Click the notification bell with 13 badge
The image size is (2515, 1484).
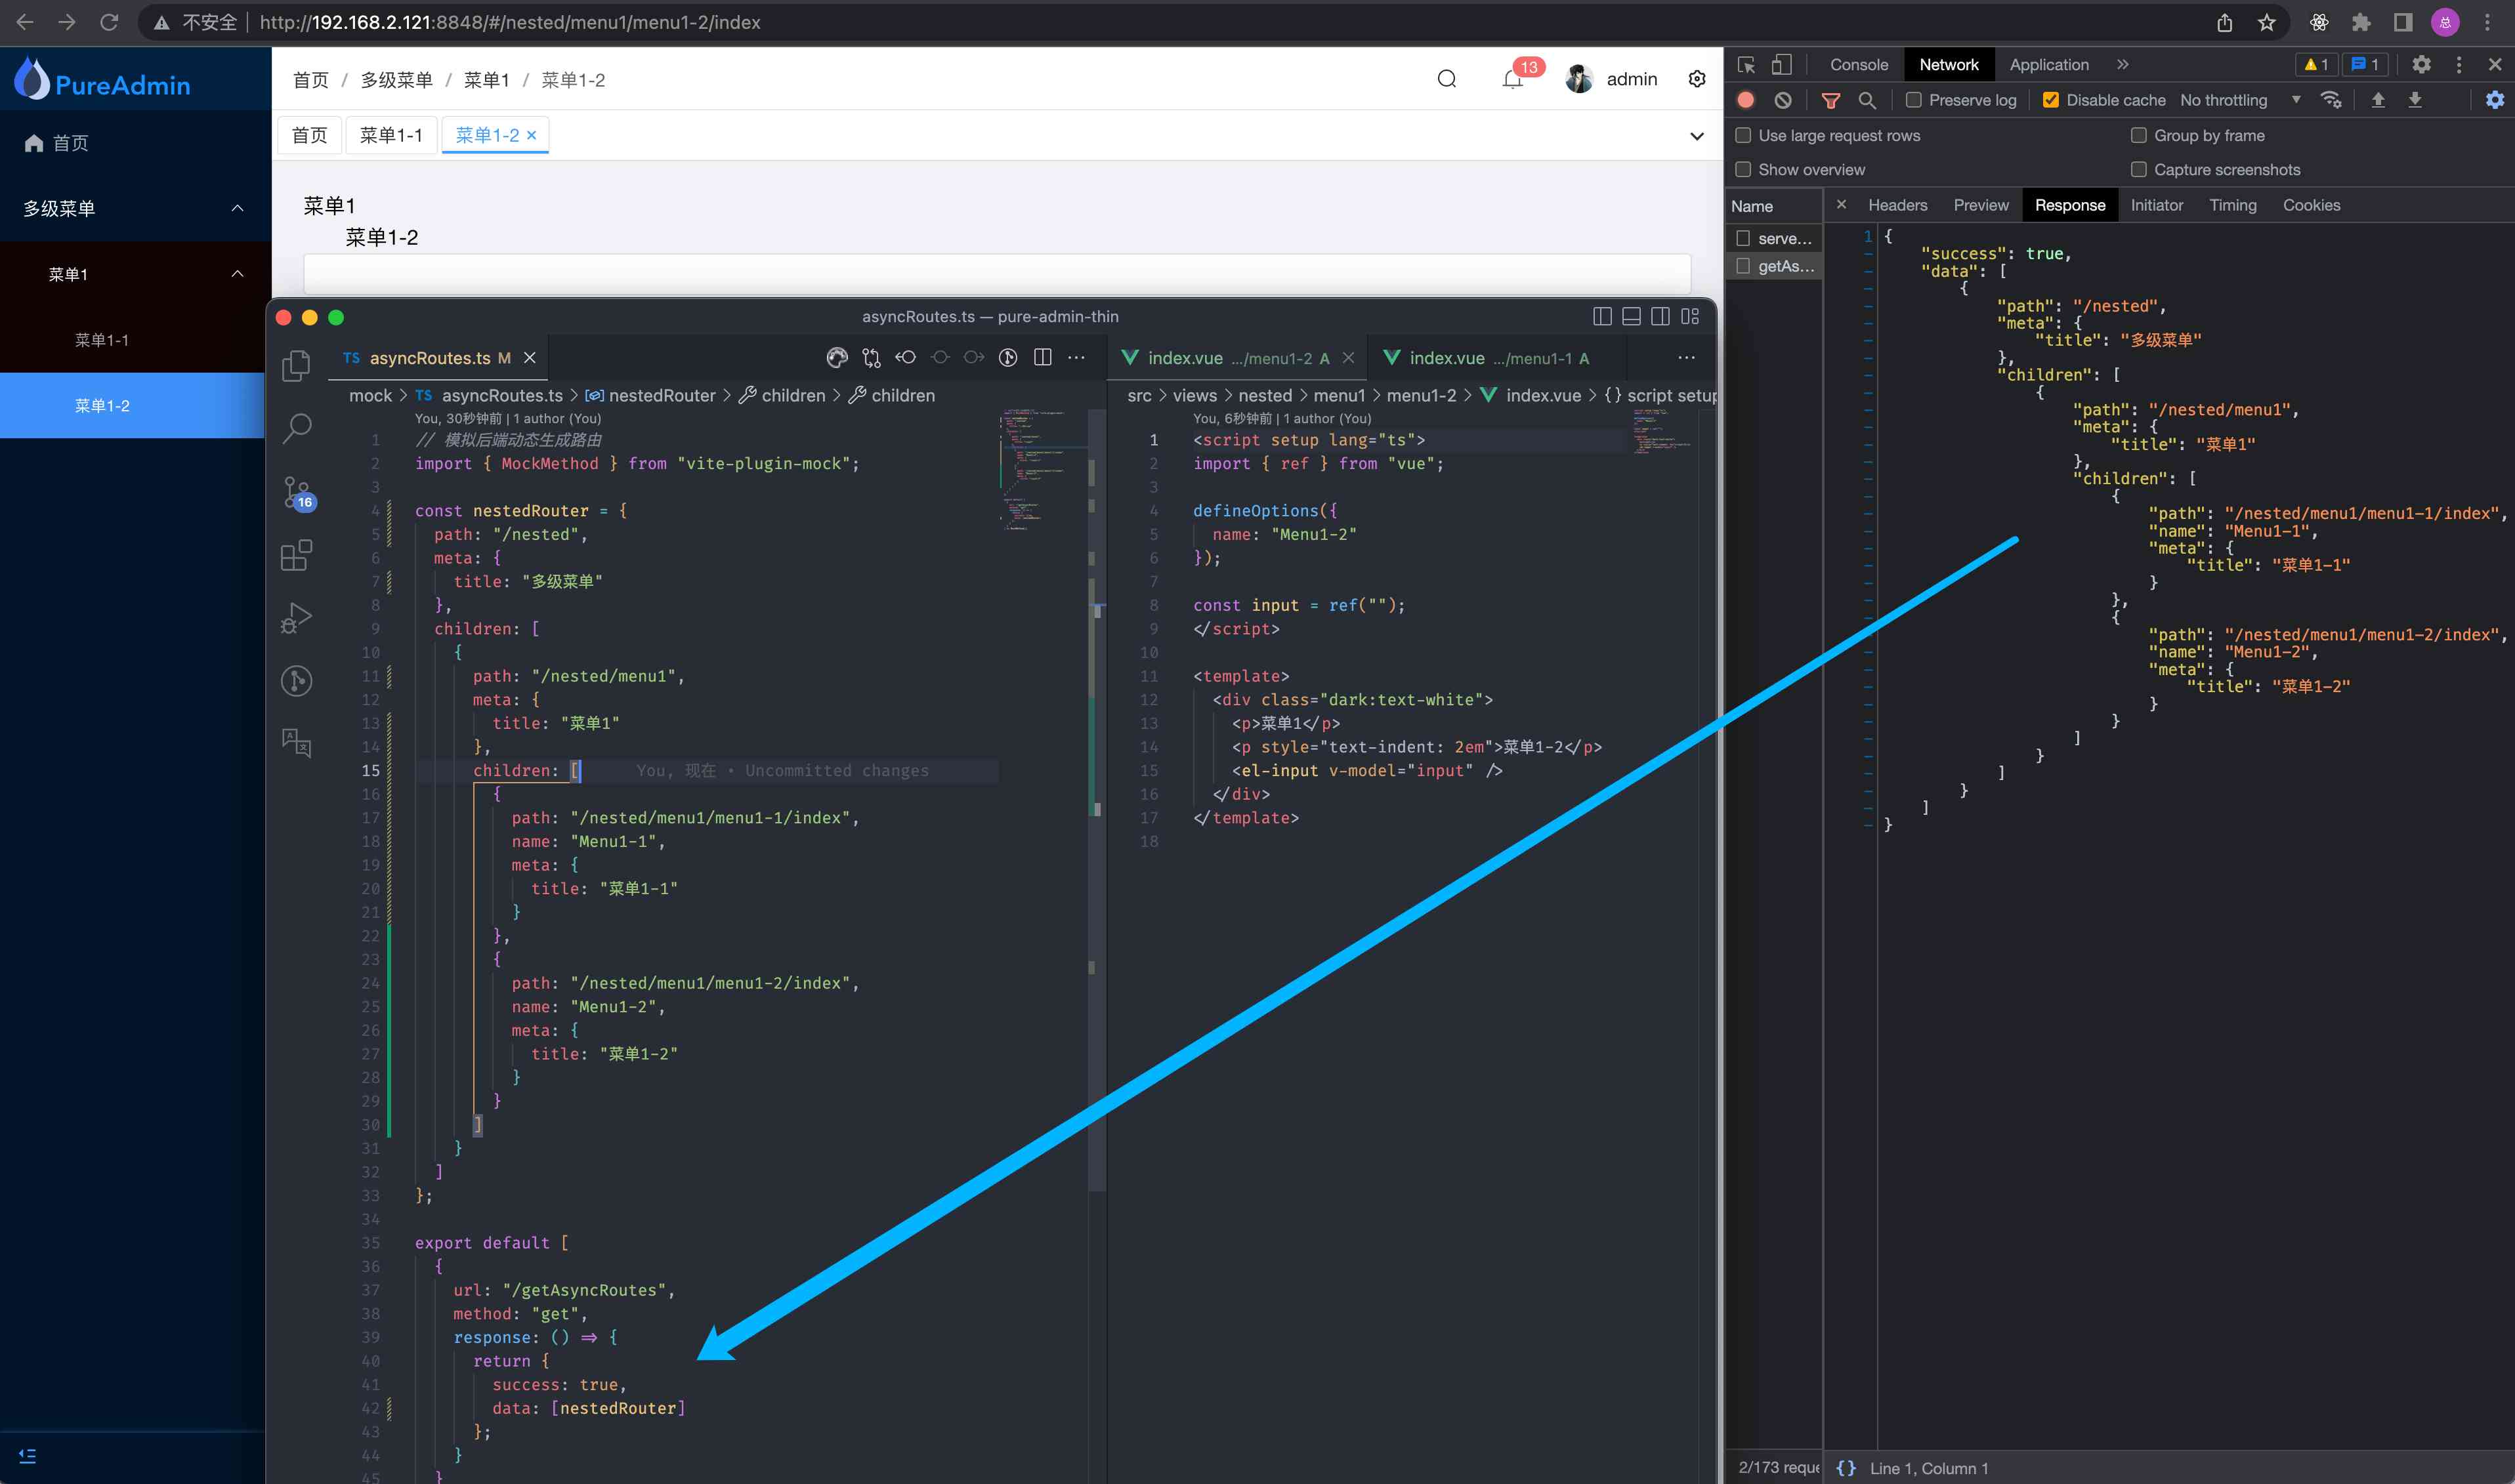[1513, 79]
